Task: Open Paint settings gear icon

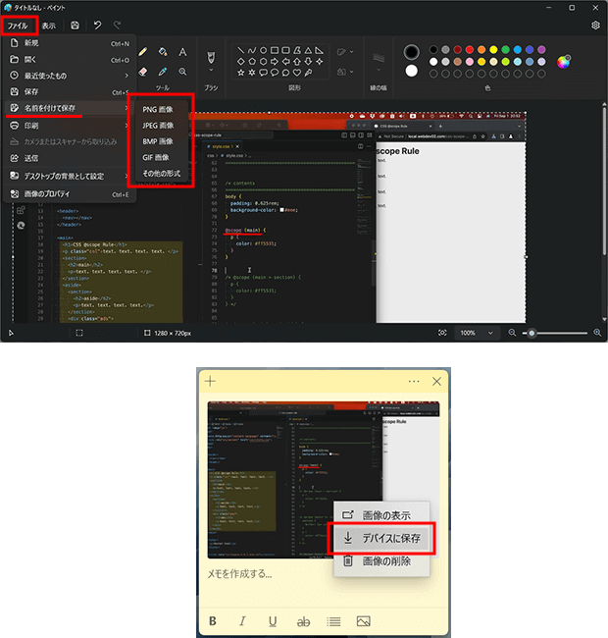Action: click(x=595, y=26)
